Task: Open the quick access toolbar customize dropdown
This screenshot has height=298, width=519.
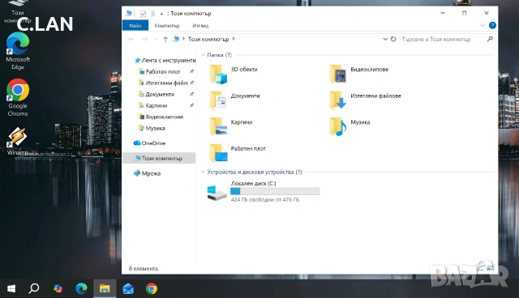Action: [x=161, y=14]
